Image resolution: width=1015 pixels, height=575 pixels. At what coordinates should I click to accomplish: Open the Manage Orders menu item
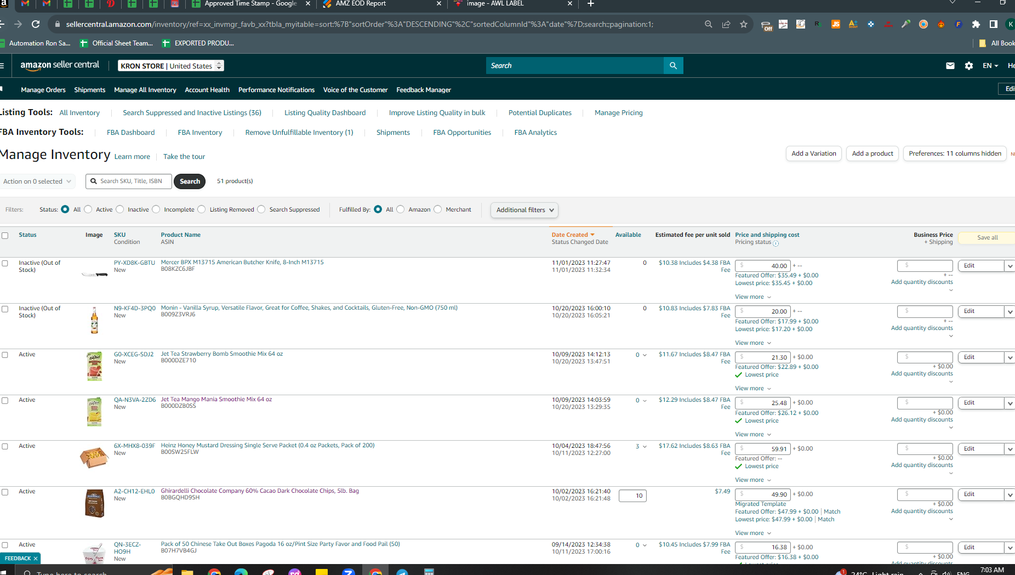click(43, 90)
